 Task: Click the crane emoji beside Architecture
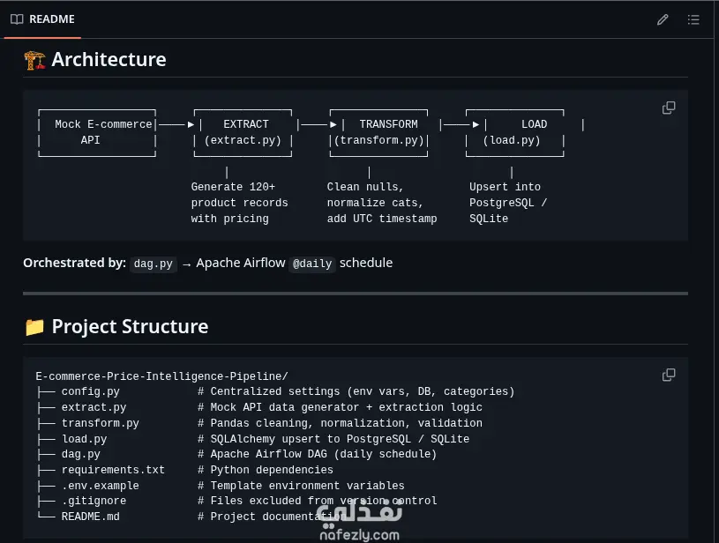coord(35,60)
